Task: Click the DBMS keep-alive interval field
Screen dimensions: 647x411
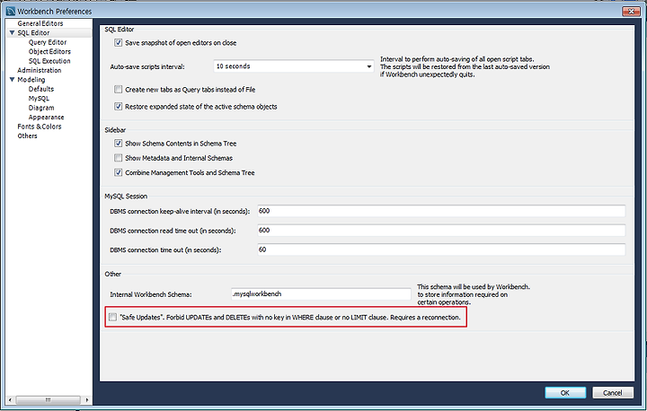Action: 441,211
